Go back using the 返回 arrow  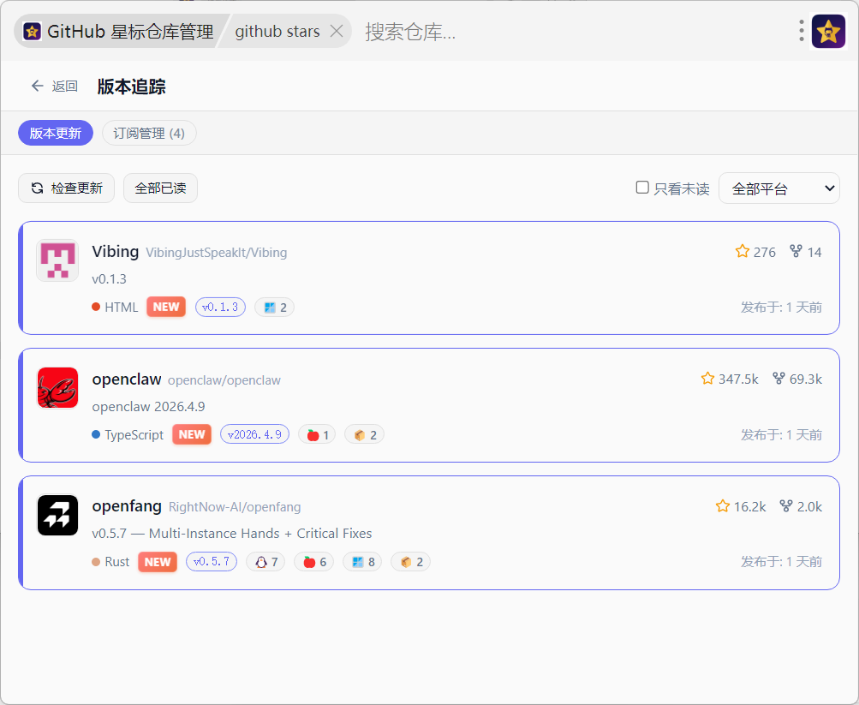[54, 86]
